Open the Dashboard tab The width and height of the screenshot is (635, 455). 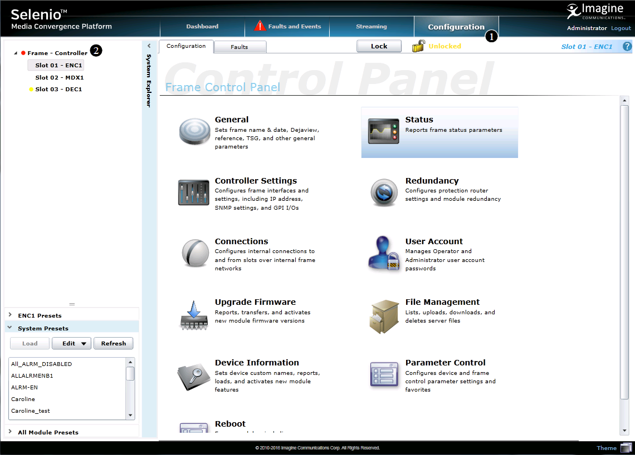(x=202, y=26)
